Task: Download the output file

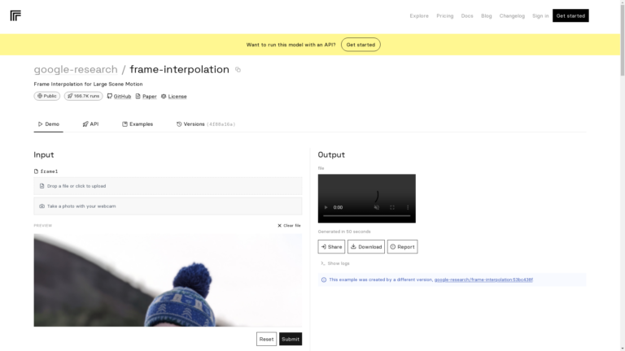Action: [366, 247]
